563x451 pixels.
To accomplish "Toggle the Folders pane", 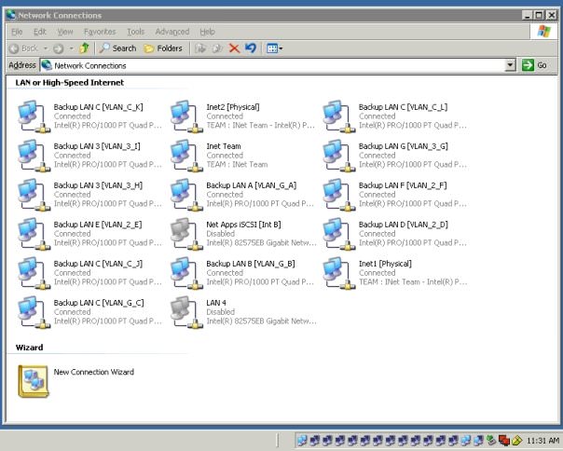I will [163, 48].
